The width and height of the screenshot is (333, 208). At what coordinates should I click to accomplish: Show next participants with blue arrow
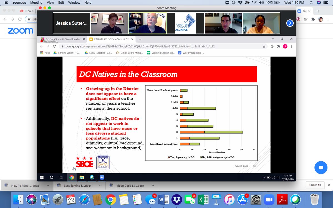point(290,23)
